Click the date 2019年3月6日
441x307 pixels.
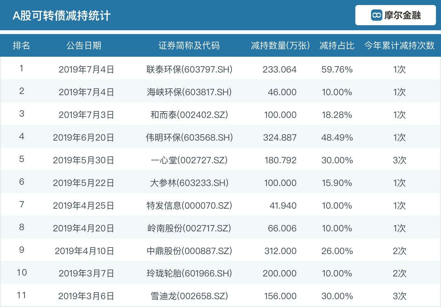[86, 296]
